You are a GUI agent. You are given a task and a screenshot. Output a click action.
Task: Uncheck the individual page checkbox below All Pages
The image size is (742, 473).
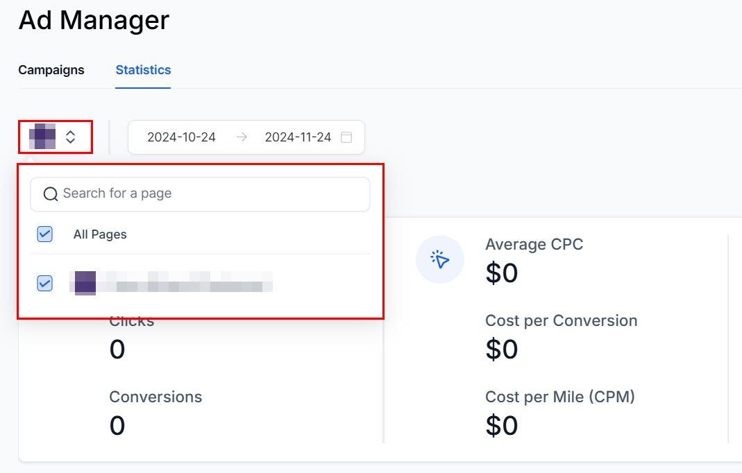pyautogui.click(x=44, y=283)
